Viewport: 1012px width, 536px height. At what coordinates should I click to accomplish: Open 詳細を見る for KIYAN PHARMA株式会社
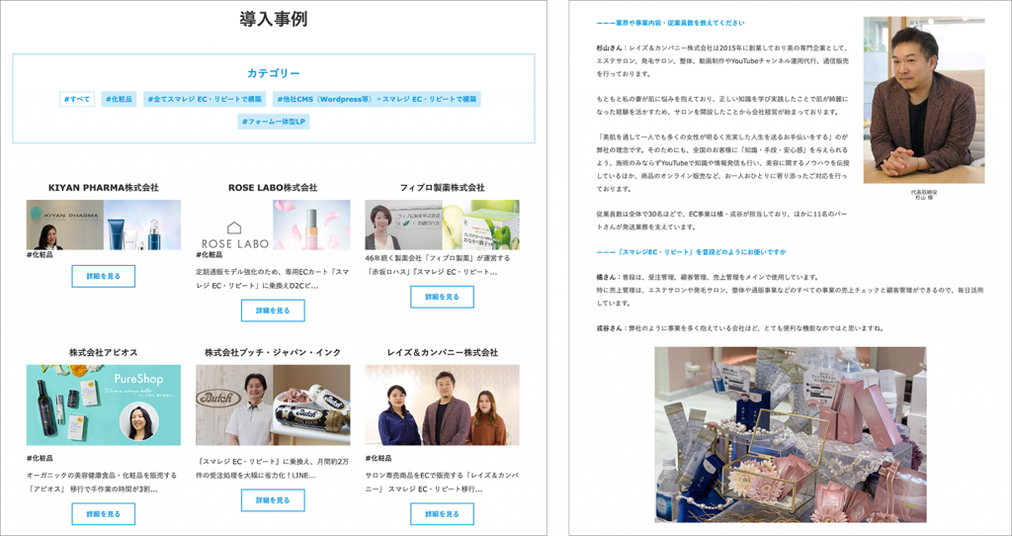(x=103, y=276)
